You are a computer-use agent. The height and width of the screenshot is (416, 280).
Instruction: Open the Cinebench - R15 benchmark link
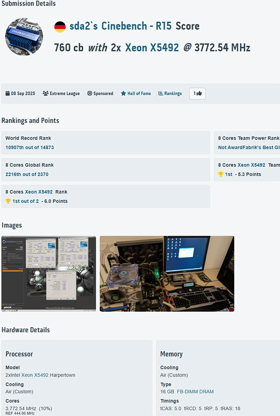tap(136, 26)
